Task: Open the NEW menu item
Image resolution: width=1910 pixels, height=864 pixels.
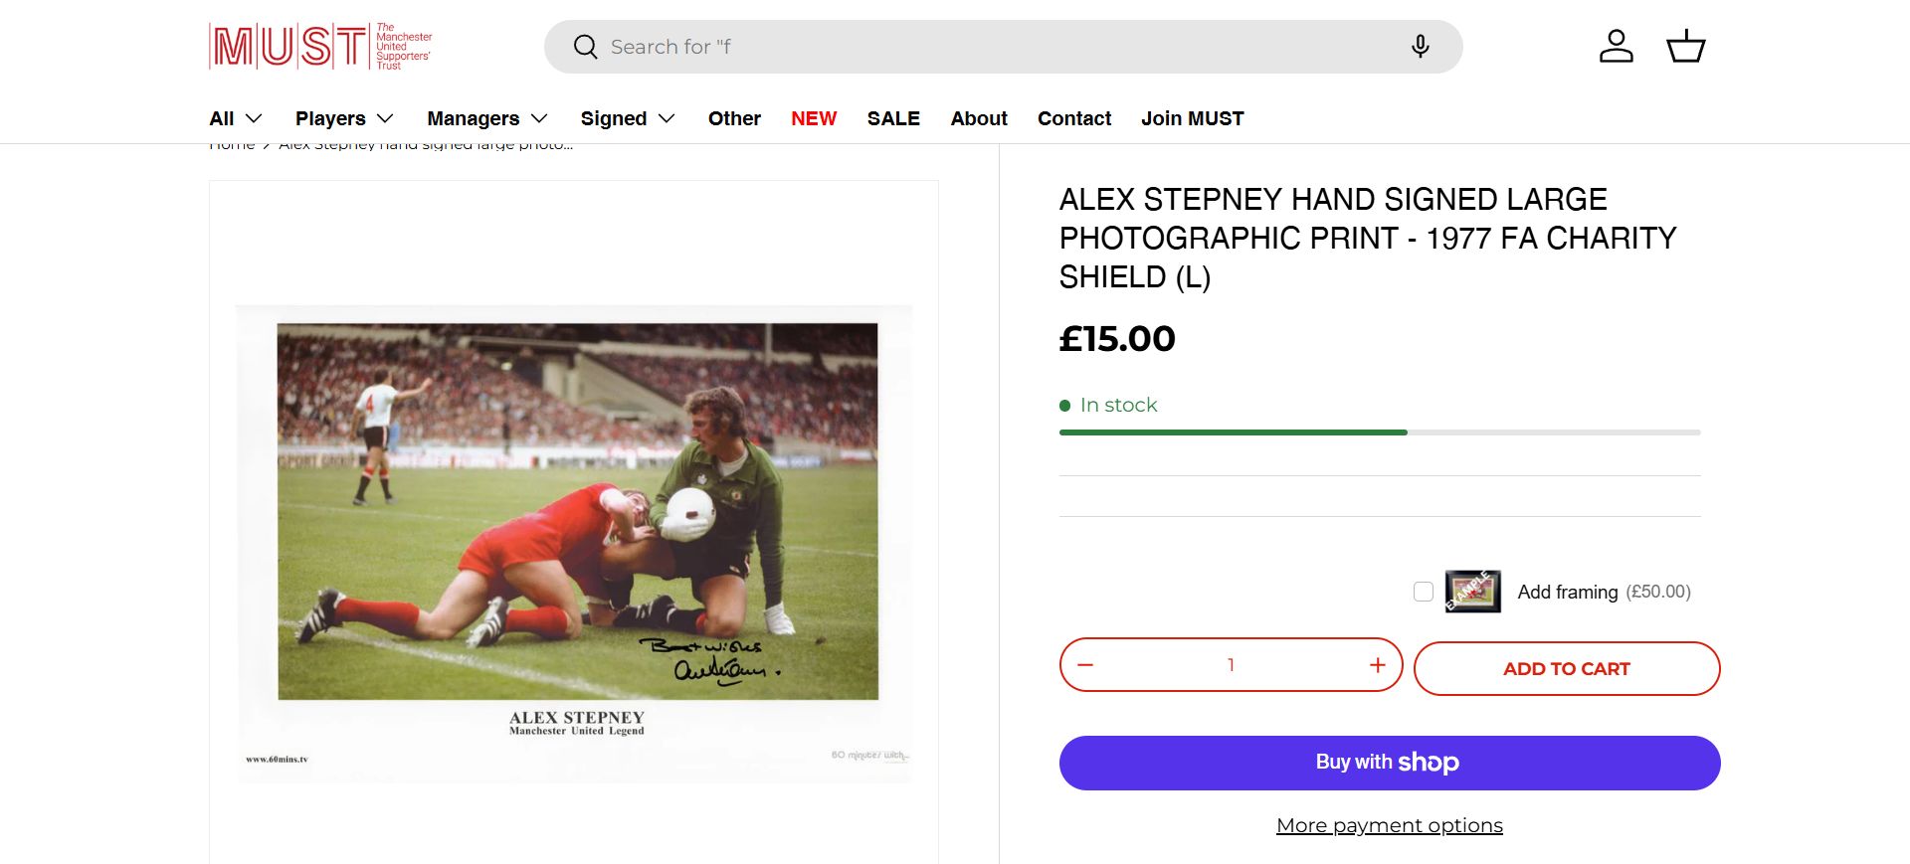Action: click(x=814, y=118)
